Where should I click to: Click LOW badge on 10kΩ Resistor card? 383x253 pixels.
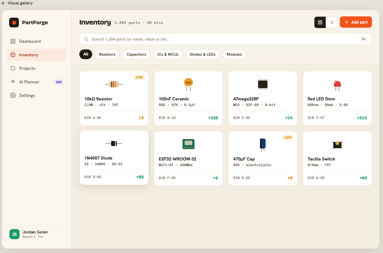click(139, 77)
